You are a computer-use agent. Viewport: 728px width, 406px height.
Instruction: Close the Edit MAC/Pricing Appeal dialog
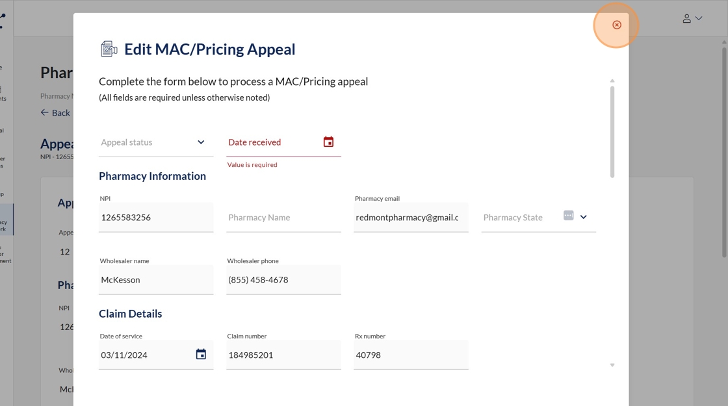point(616,25)
